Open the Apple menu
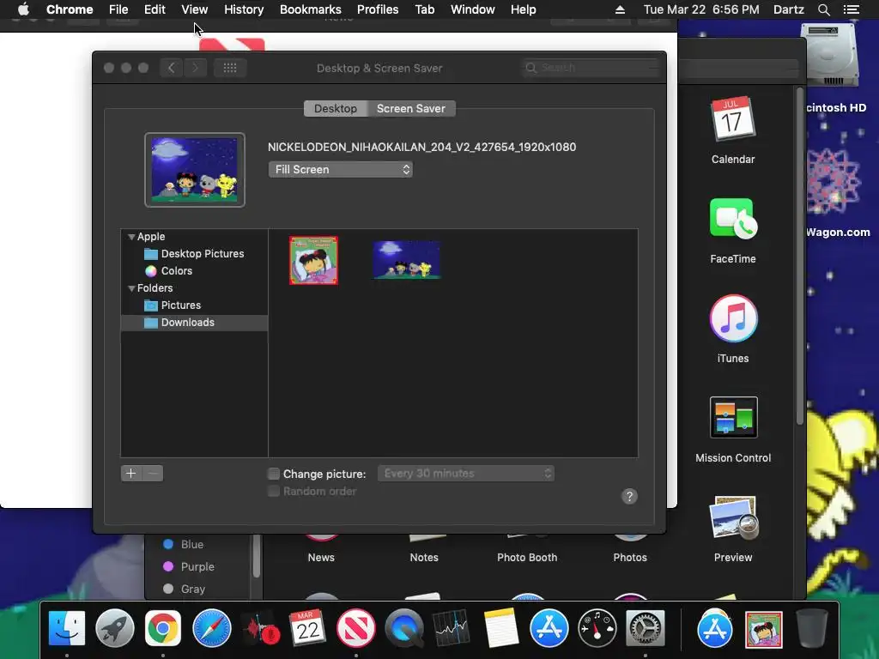Screen dimensions: 879x659 23,9
